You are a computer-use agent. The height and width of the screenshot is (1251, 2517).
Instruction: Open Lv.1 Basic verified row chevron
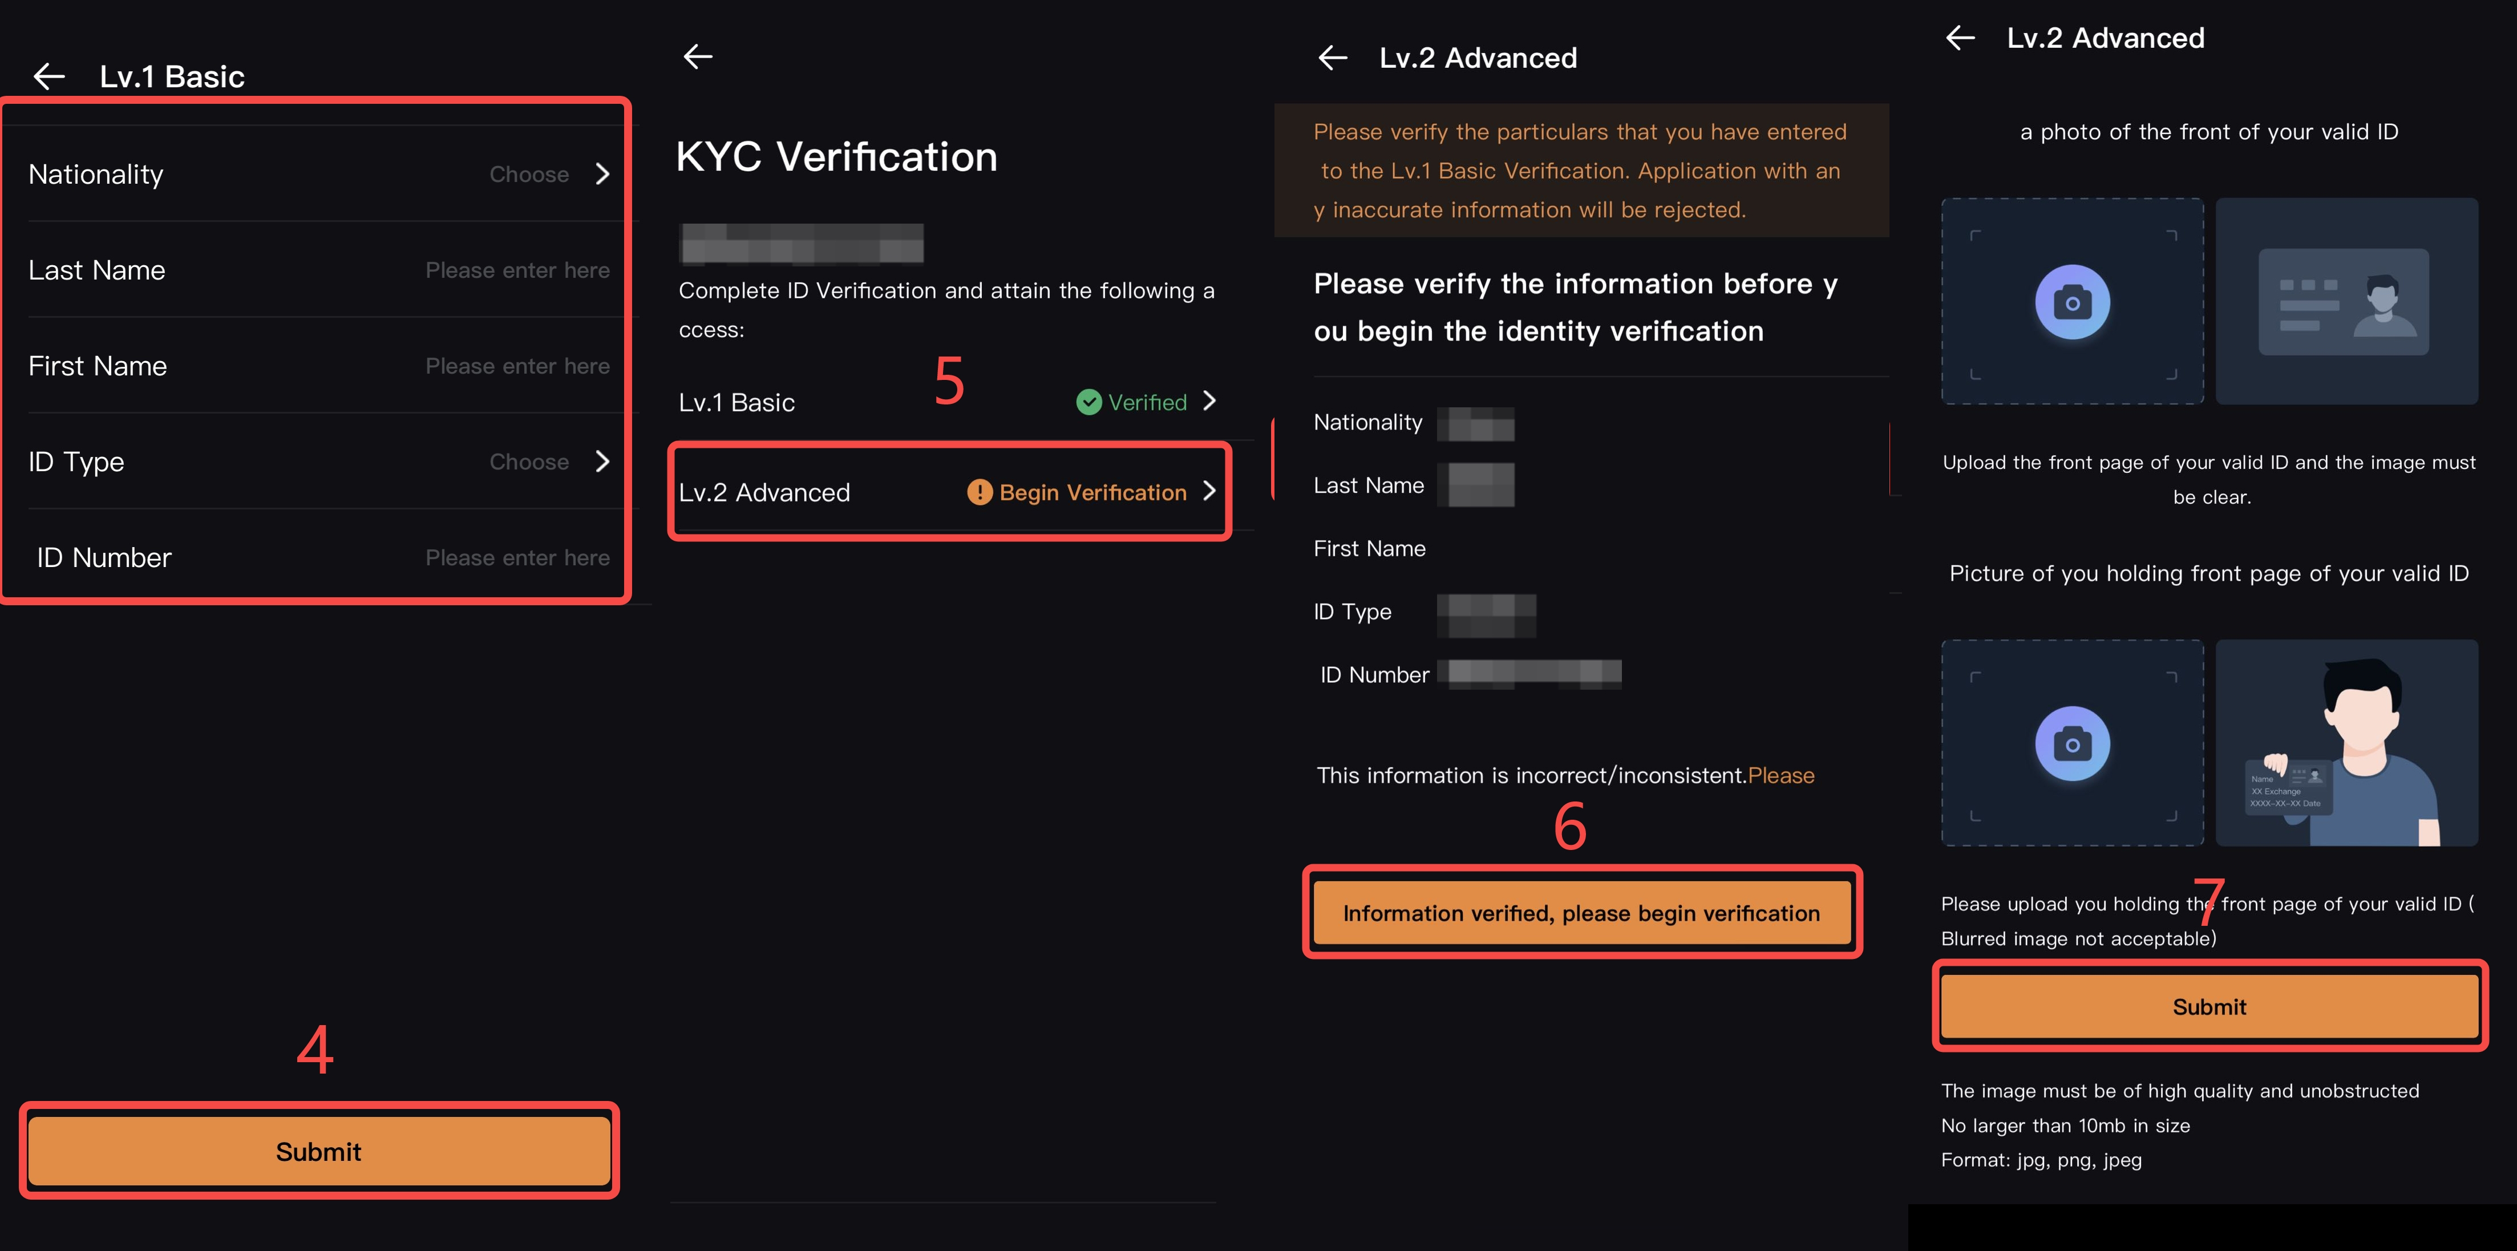coord(1209,400)
